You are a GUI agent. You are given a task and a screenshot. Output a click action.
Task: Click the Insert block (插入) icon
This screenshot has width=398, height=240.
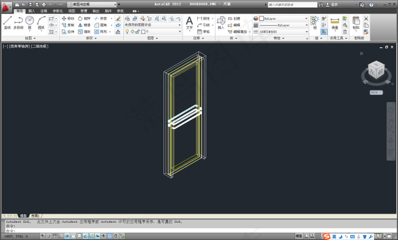(221, 23)
